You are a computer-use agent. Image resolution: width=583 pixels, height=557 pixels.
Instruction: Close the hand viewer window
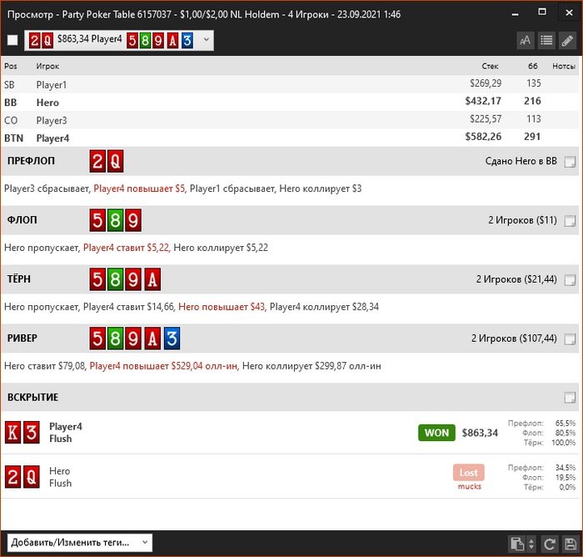[569, 13]
